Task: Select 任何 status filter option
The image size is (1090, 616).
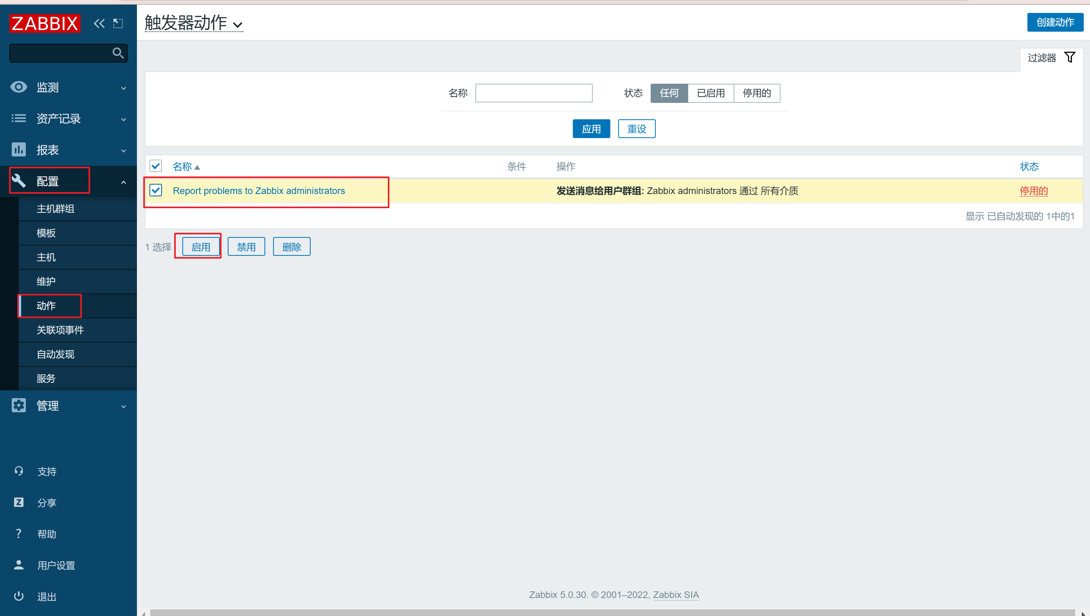Action: 669,93
